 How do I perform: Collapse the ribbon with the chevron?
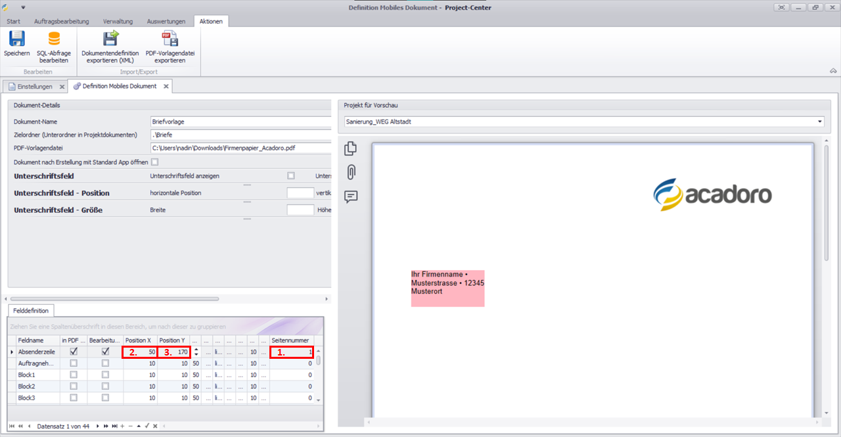pos(833,70)
